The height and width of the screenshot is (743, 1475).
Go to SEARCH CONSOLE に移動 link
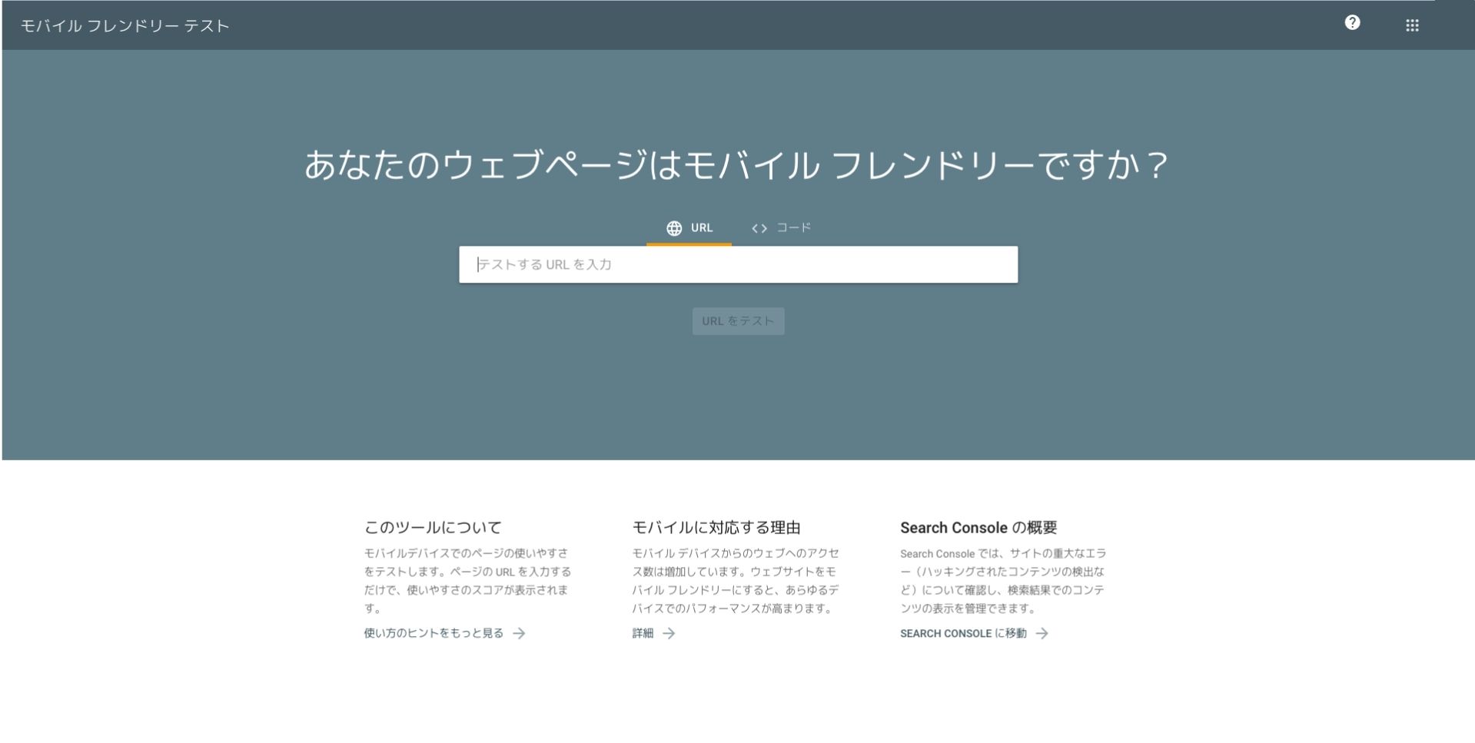pyautogui.click(x=962, y=633)
